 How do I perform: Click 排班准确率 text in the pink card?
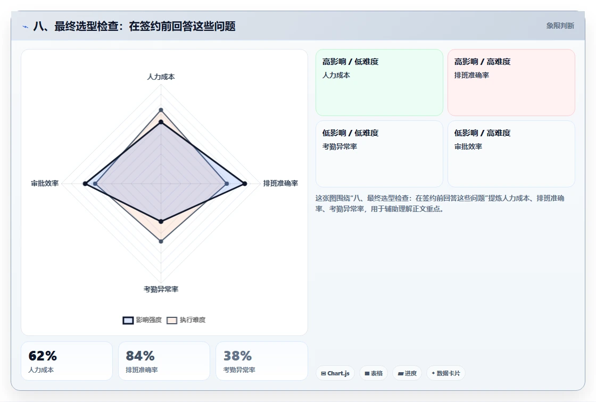(471, 75)
